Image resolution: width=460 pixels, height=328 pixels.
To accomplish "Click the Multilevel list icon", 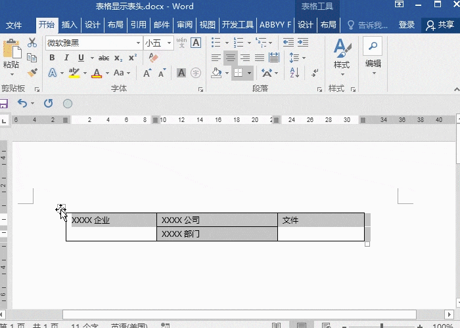I will [x=261, y=43].
